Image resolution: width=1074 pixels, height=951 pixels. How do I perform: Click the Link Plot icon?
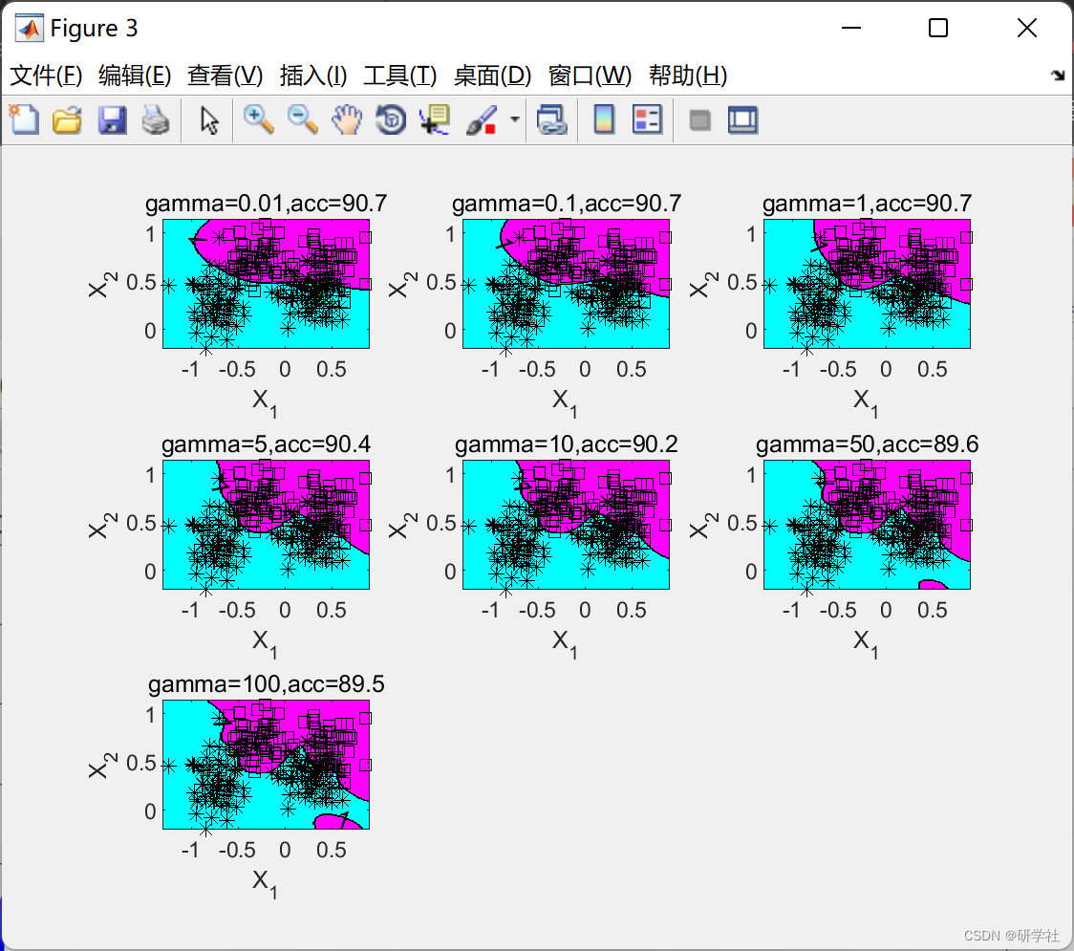552,119
